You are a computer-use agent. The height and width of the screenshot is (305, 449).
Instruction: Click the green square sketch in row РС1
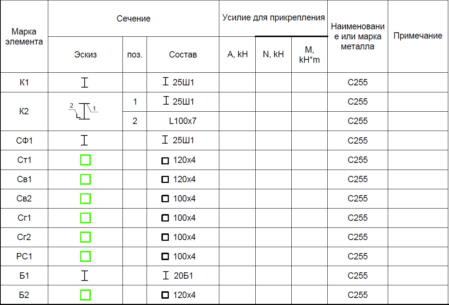[85, 256]
